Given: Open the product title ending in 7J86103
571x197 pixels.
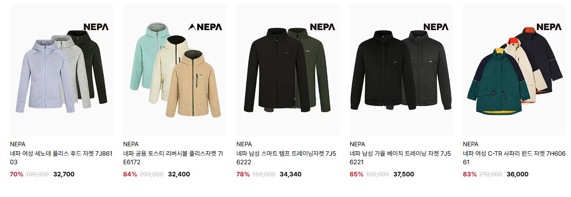Looking at the screenshot, I should click(61, 158).
